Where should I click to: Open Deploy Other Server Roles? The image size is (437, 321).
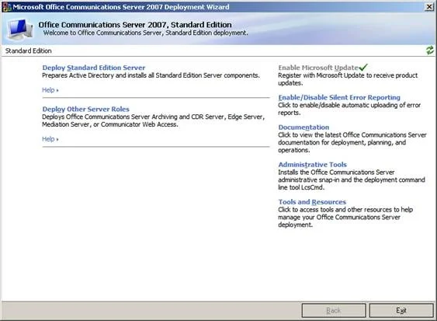pyautogui.click(x=86, y=109)
